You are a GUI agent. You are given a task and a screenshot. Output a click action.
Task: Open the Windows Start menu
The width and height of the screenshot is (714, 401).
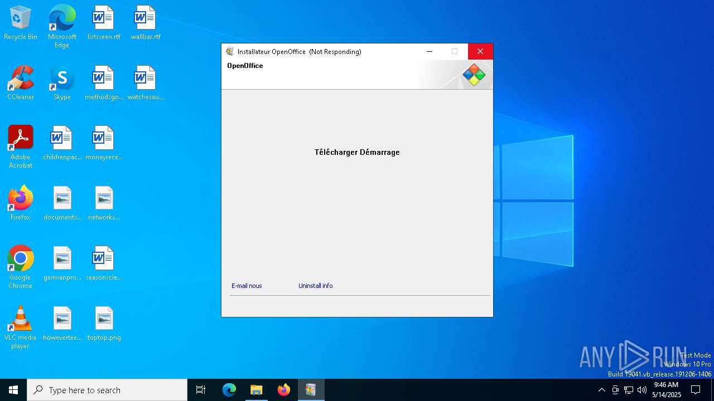[13, 390]
